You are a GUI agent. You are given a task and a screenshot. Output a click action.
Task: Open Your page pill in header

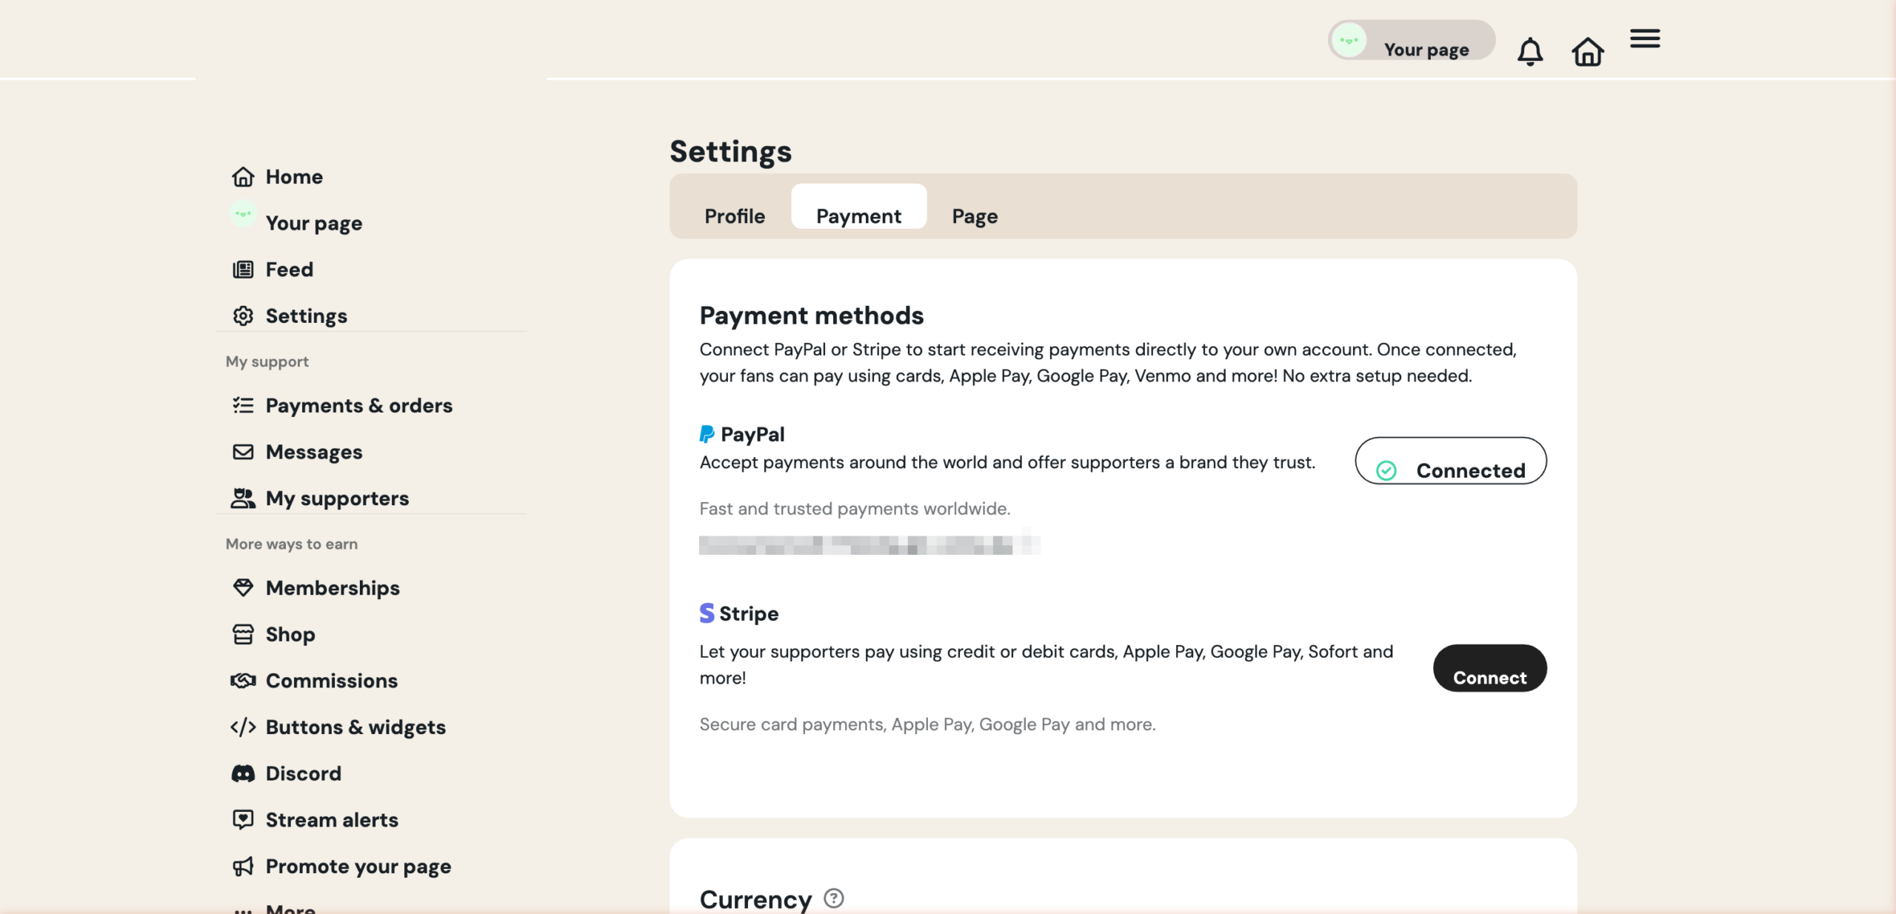pyautogui.click(x=1411, y=41)
